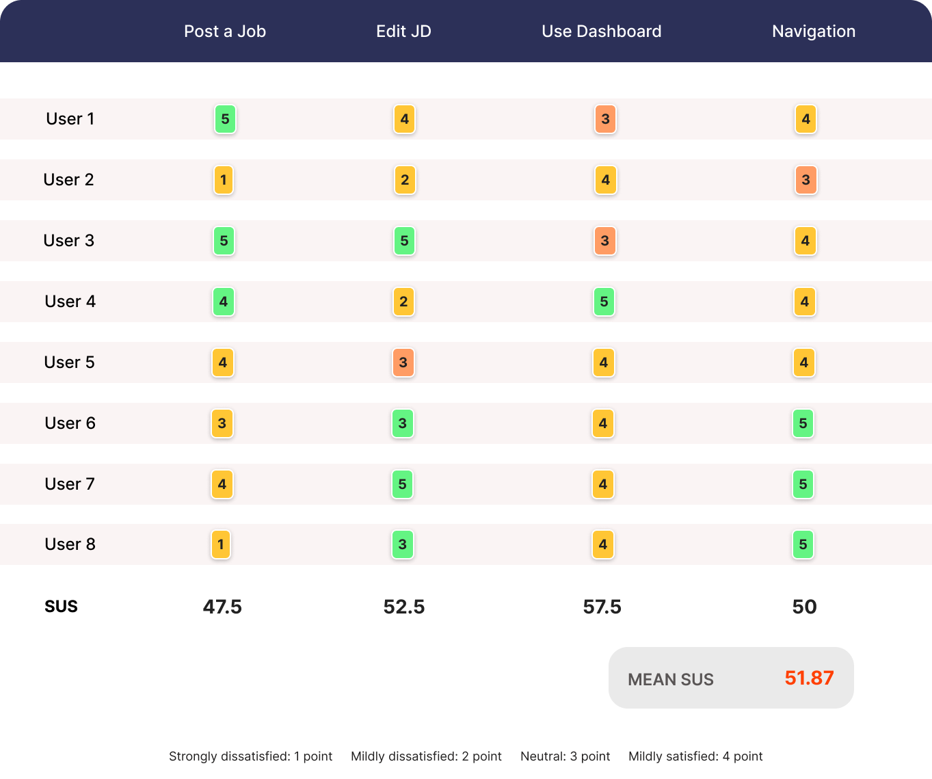Image resolution: width=932 pixels, height=779 pixels.
Task: Select the User 3 row label
Action: (x=68, y=241)
